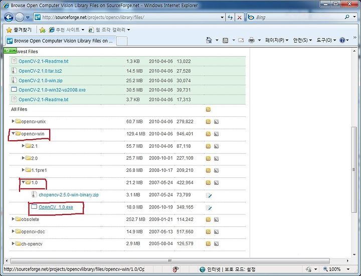Open the search provider dropdown arrow

click(354, 17)
